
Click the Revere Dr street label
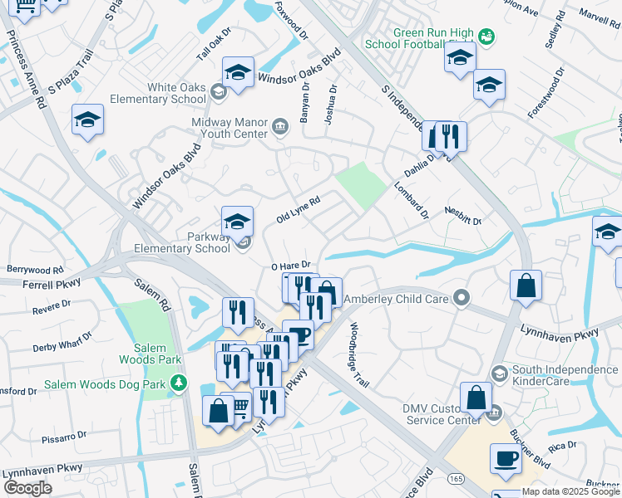52,307
